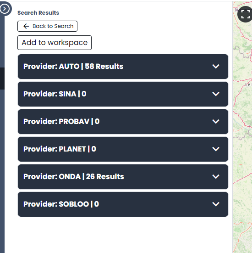Click the Back to Search button
This screenshot has height=253, width=252.
click(x=47, y=26)
